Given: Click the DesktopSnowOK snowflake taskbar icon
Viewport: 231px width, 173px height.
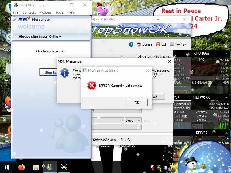Looking at the screenshot, I should click(x=64, y=167).
